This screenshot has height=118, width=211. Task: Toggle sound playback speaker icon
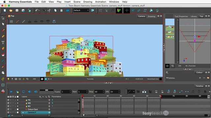[x=29, y=92]
